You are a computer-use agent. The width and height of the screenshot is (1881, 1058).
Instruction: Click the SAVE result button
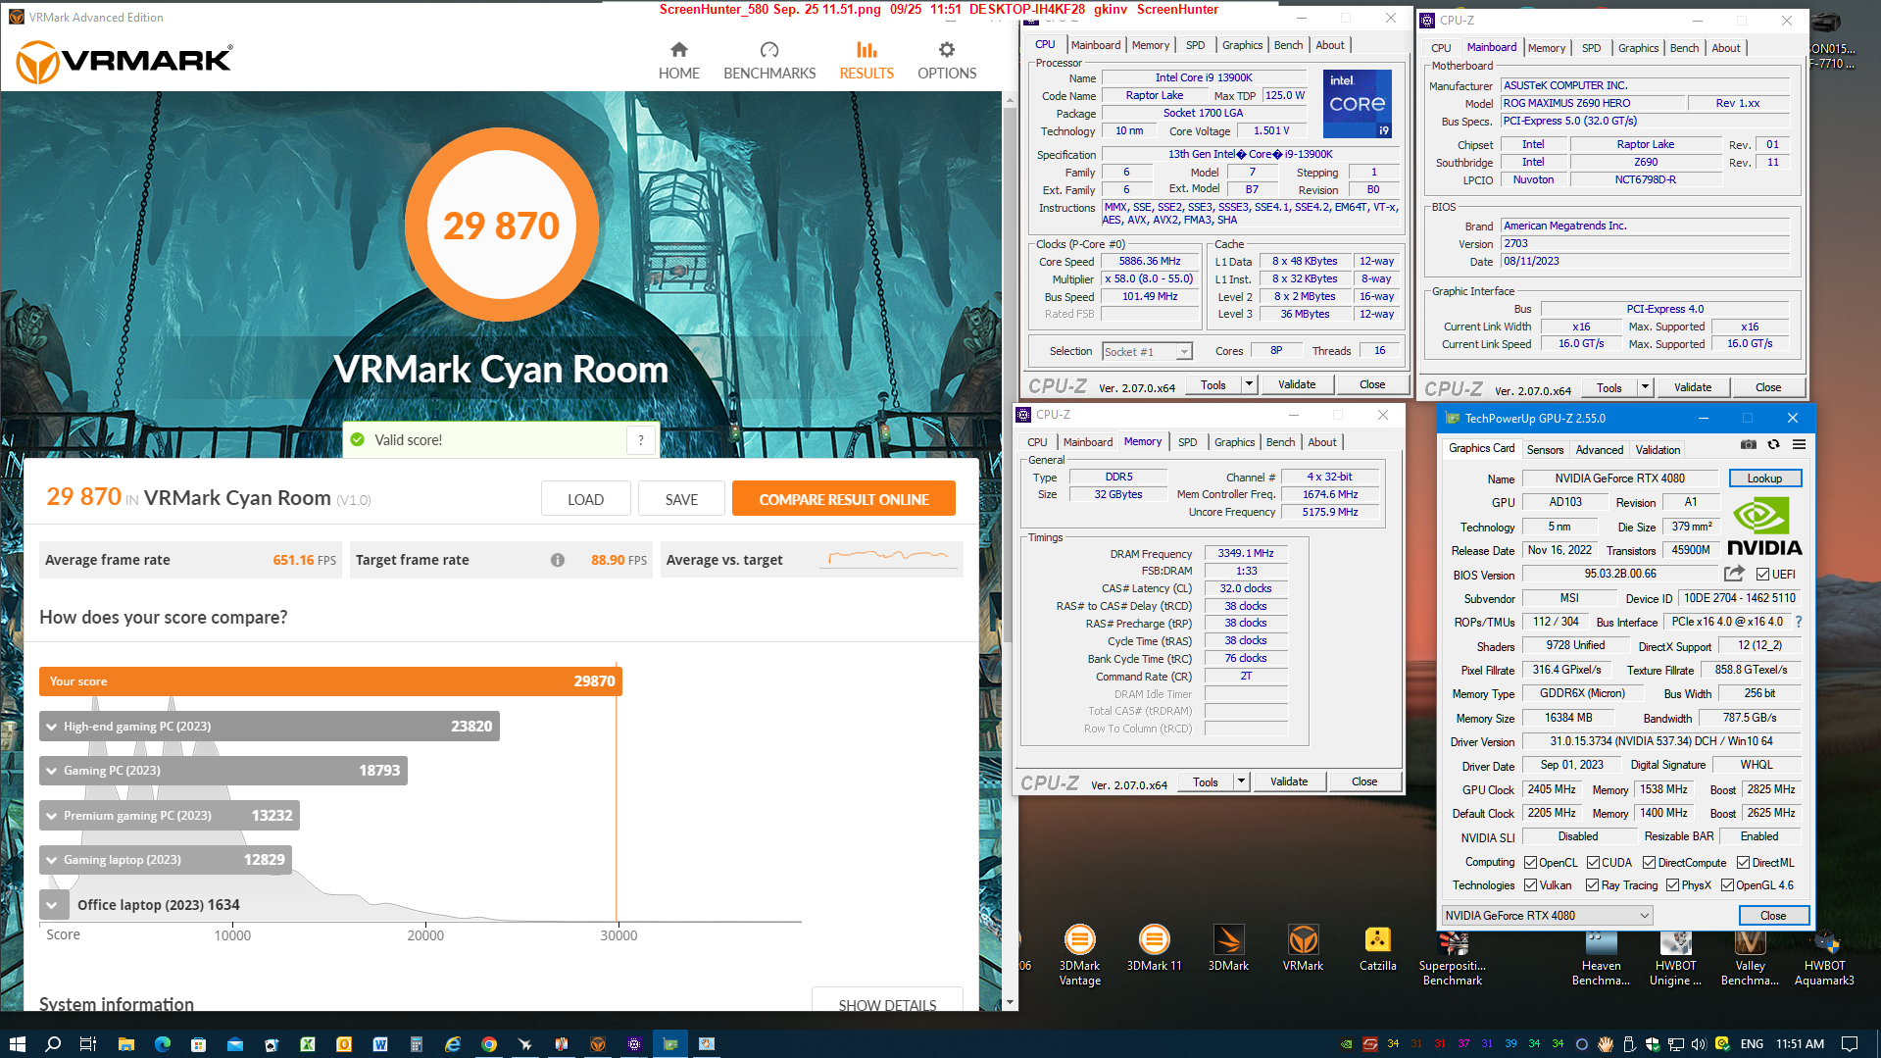[681, 499]
